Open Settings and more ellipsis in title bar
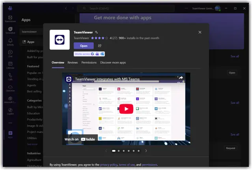Viewport: 252px width, 170px height. click(x=186, y=8)
